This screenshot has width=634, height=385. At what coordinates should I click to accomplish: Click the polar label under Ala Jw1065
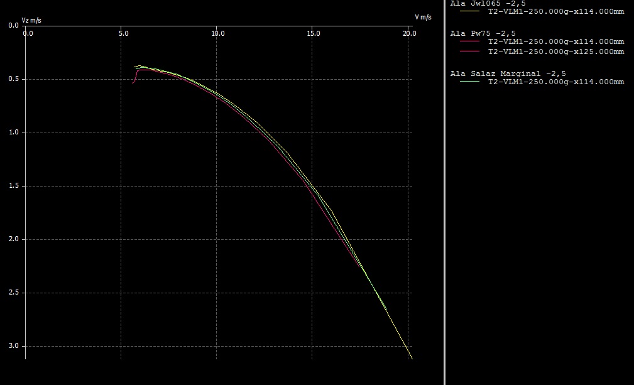(x=555, y=11)
